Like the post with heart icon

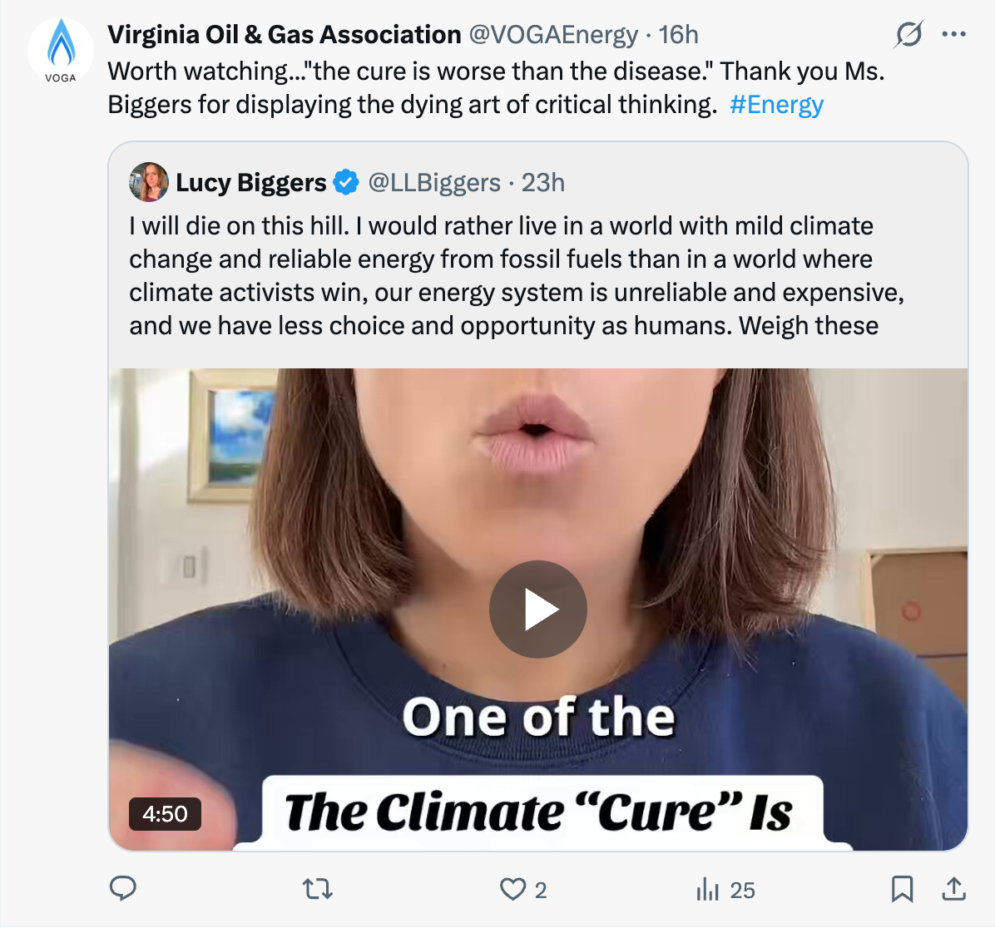pyautogui.click(x=512, y=890)
